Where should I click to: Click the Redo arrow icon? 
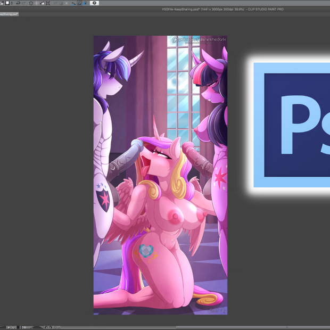point(23,3)
